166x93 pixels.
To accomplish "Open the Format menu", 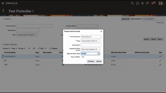I will (x=22, y=48).
